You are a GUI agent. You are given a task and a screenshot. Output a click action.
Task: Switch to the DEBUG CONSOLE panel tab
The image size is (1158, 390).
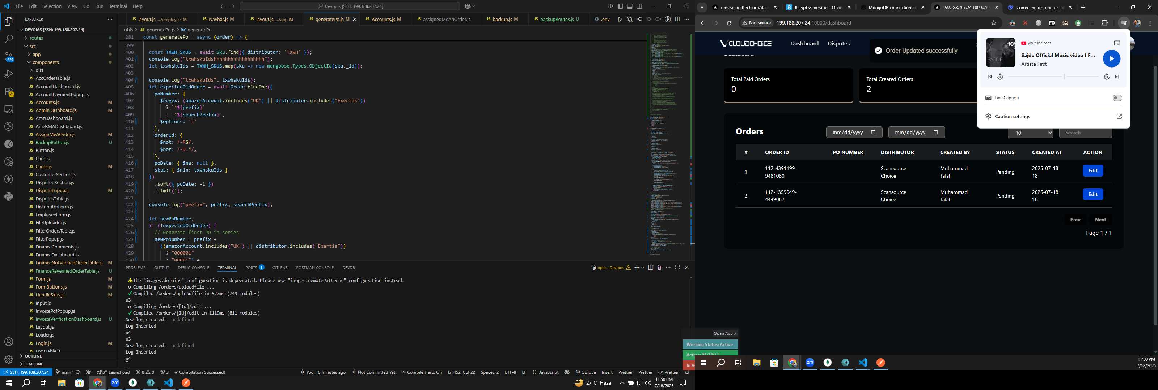193,268
